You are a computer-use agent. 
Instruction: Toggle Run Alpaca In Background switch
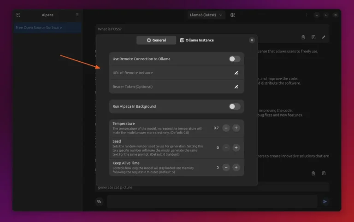[235, 106]
